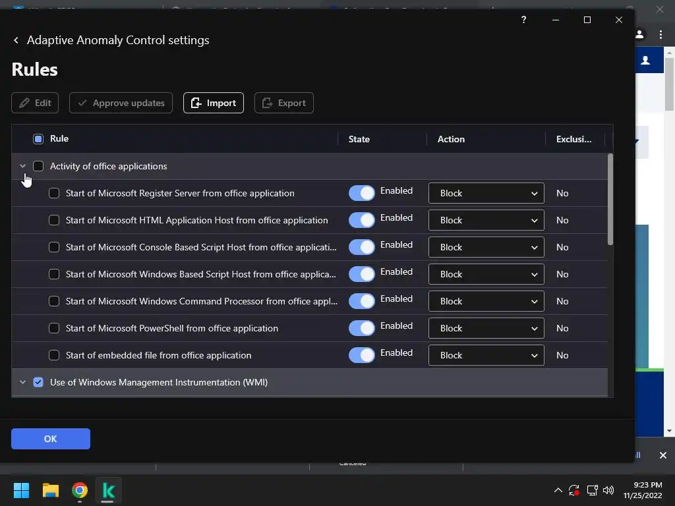Disable the Microsoft PowerShell rule toggle

[x=362, y=328]
